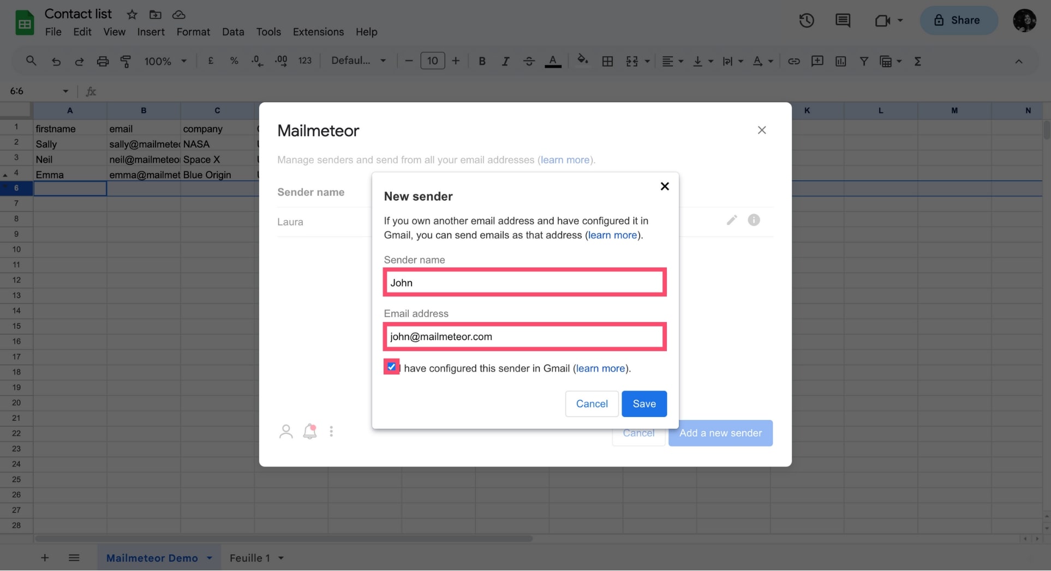Toggle strikethrough formatting
This screenshot has width=1051, height=571.
coord(529,61)
